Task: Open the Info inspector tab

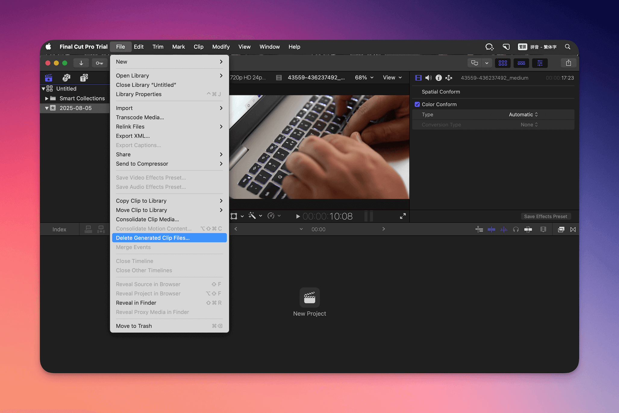Action: click(439, 78)
